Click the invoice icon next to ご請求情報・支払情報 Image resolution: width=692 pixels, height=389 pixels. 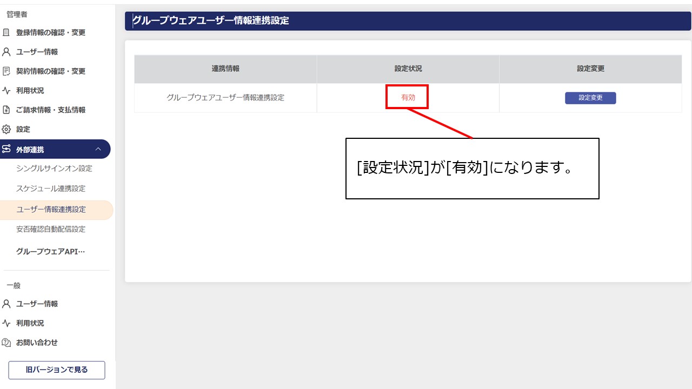[9, 110]
